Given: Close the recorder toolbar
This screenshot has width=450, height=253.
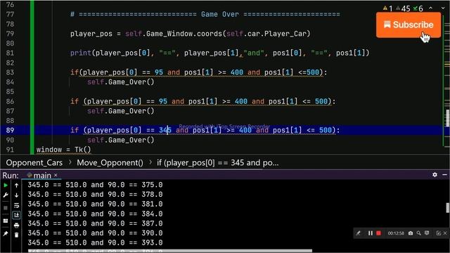Looking at the screenshot, I should pos(445,233).
